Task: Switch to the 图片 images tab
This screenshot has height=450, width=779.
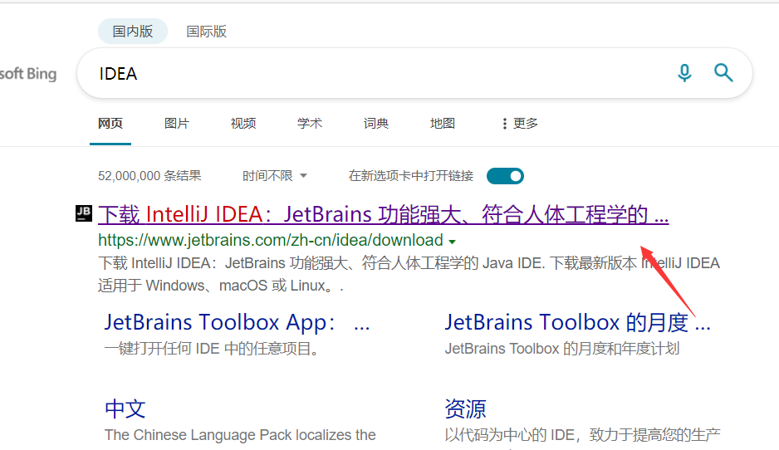Action: pos(177,123)
